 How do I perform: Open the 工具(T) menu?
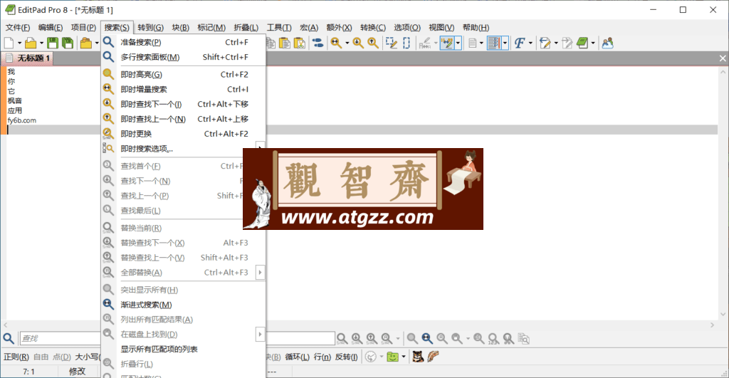[x=279, y=28]
